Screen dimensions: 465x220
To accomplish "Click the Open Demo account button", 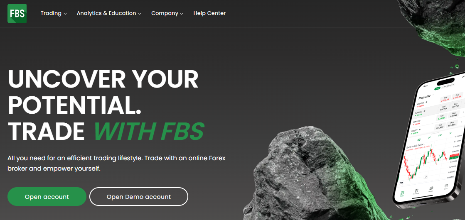I will click(139, 197).
